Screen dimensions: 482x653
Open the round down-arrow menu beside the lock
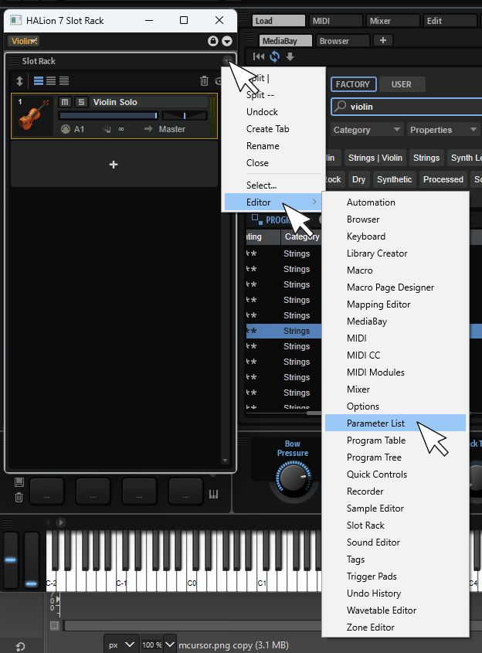coord(227,41)
